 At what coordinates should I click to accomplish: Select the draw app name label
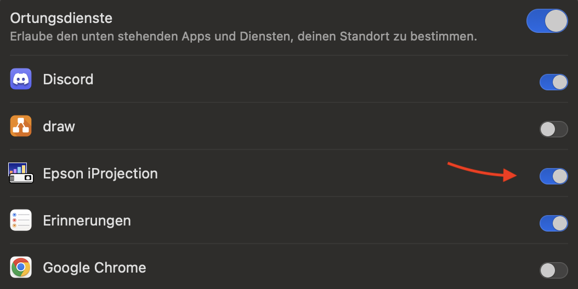point(59,126)
